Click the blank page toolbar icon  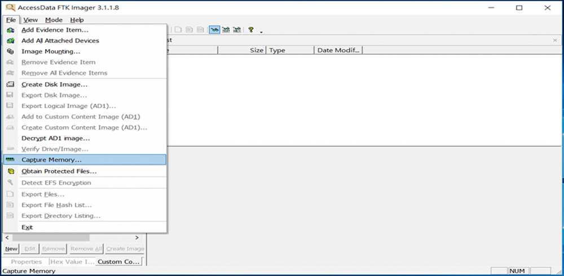[178, 30]
